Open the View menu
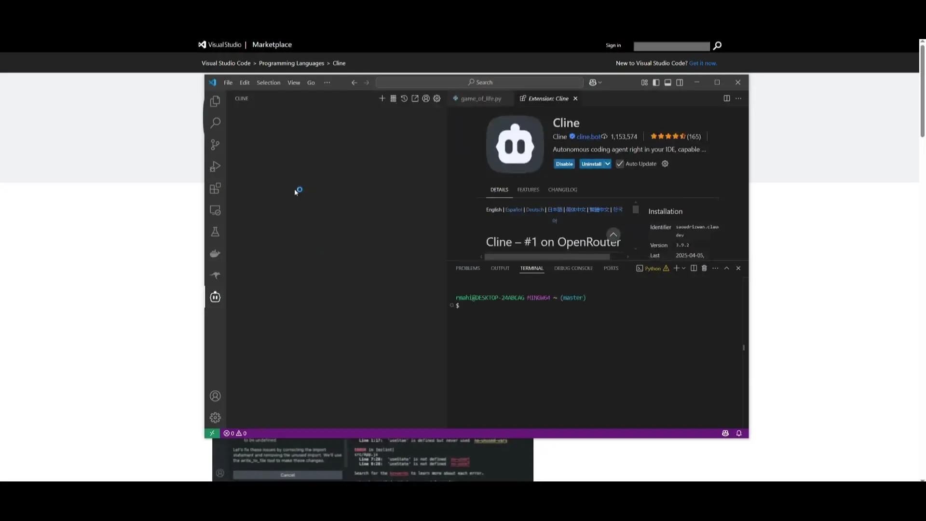Image resolution: width=926 pixels, height=521 pixels. tap(294, 82)
